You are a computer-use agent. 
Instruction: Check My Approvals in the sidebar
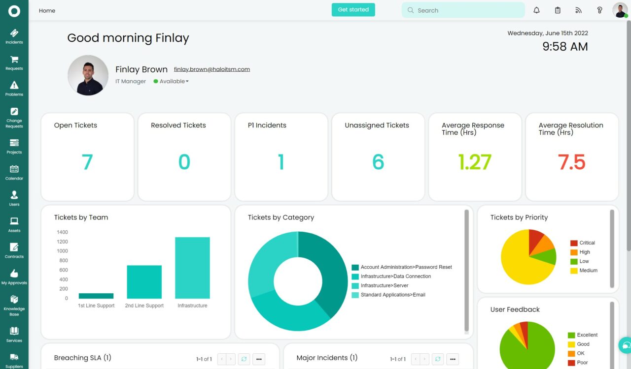tap(14, 278)
